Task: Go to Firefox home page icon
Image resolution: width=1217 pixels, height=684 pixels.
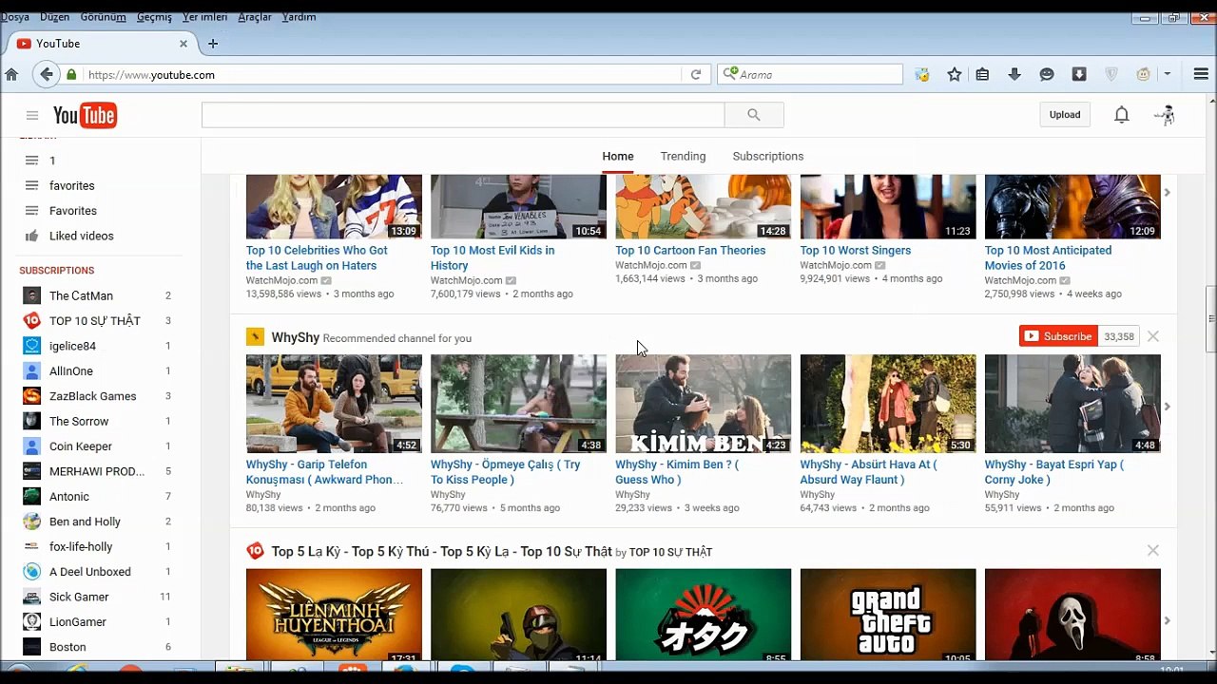Action: click(11, 74)
